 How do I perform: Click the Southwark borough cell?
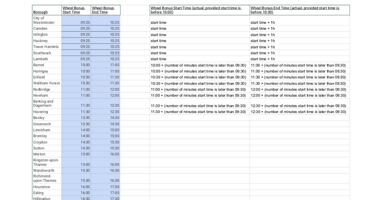click(x=46, y=53)
